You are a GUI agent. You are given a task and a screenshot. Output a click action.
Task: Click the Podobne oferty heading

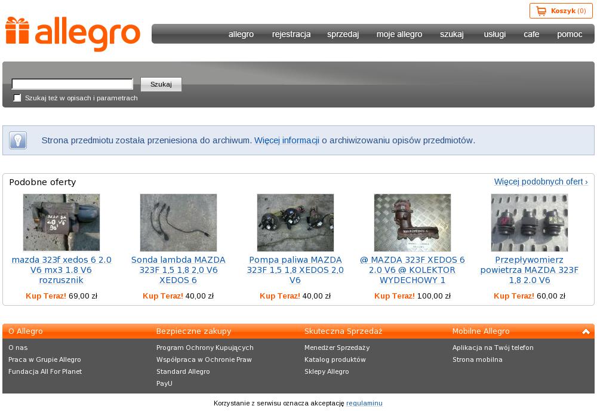(42, 182)
